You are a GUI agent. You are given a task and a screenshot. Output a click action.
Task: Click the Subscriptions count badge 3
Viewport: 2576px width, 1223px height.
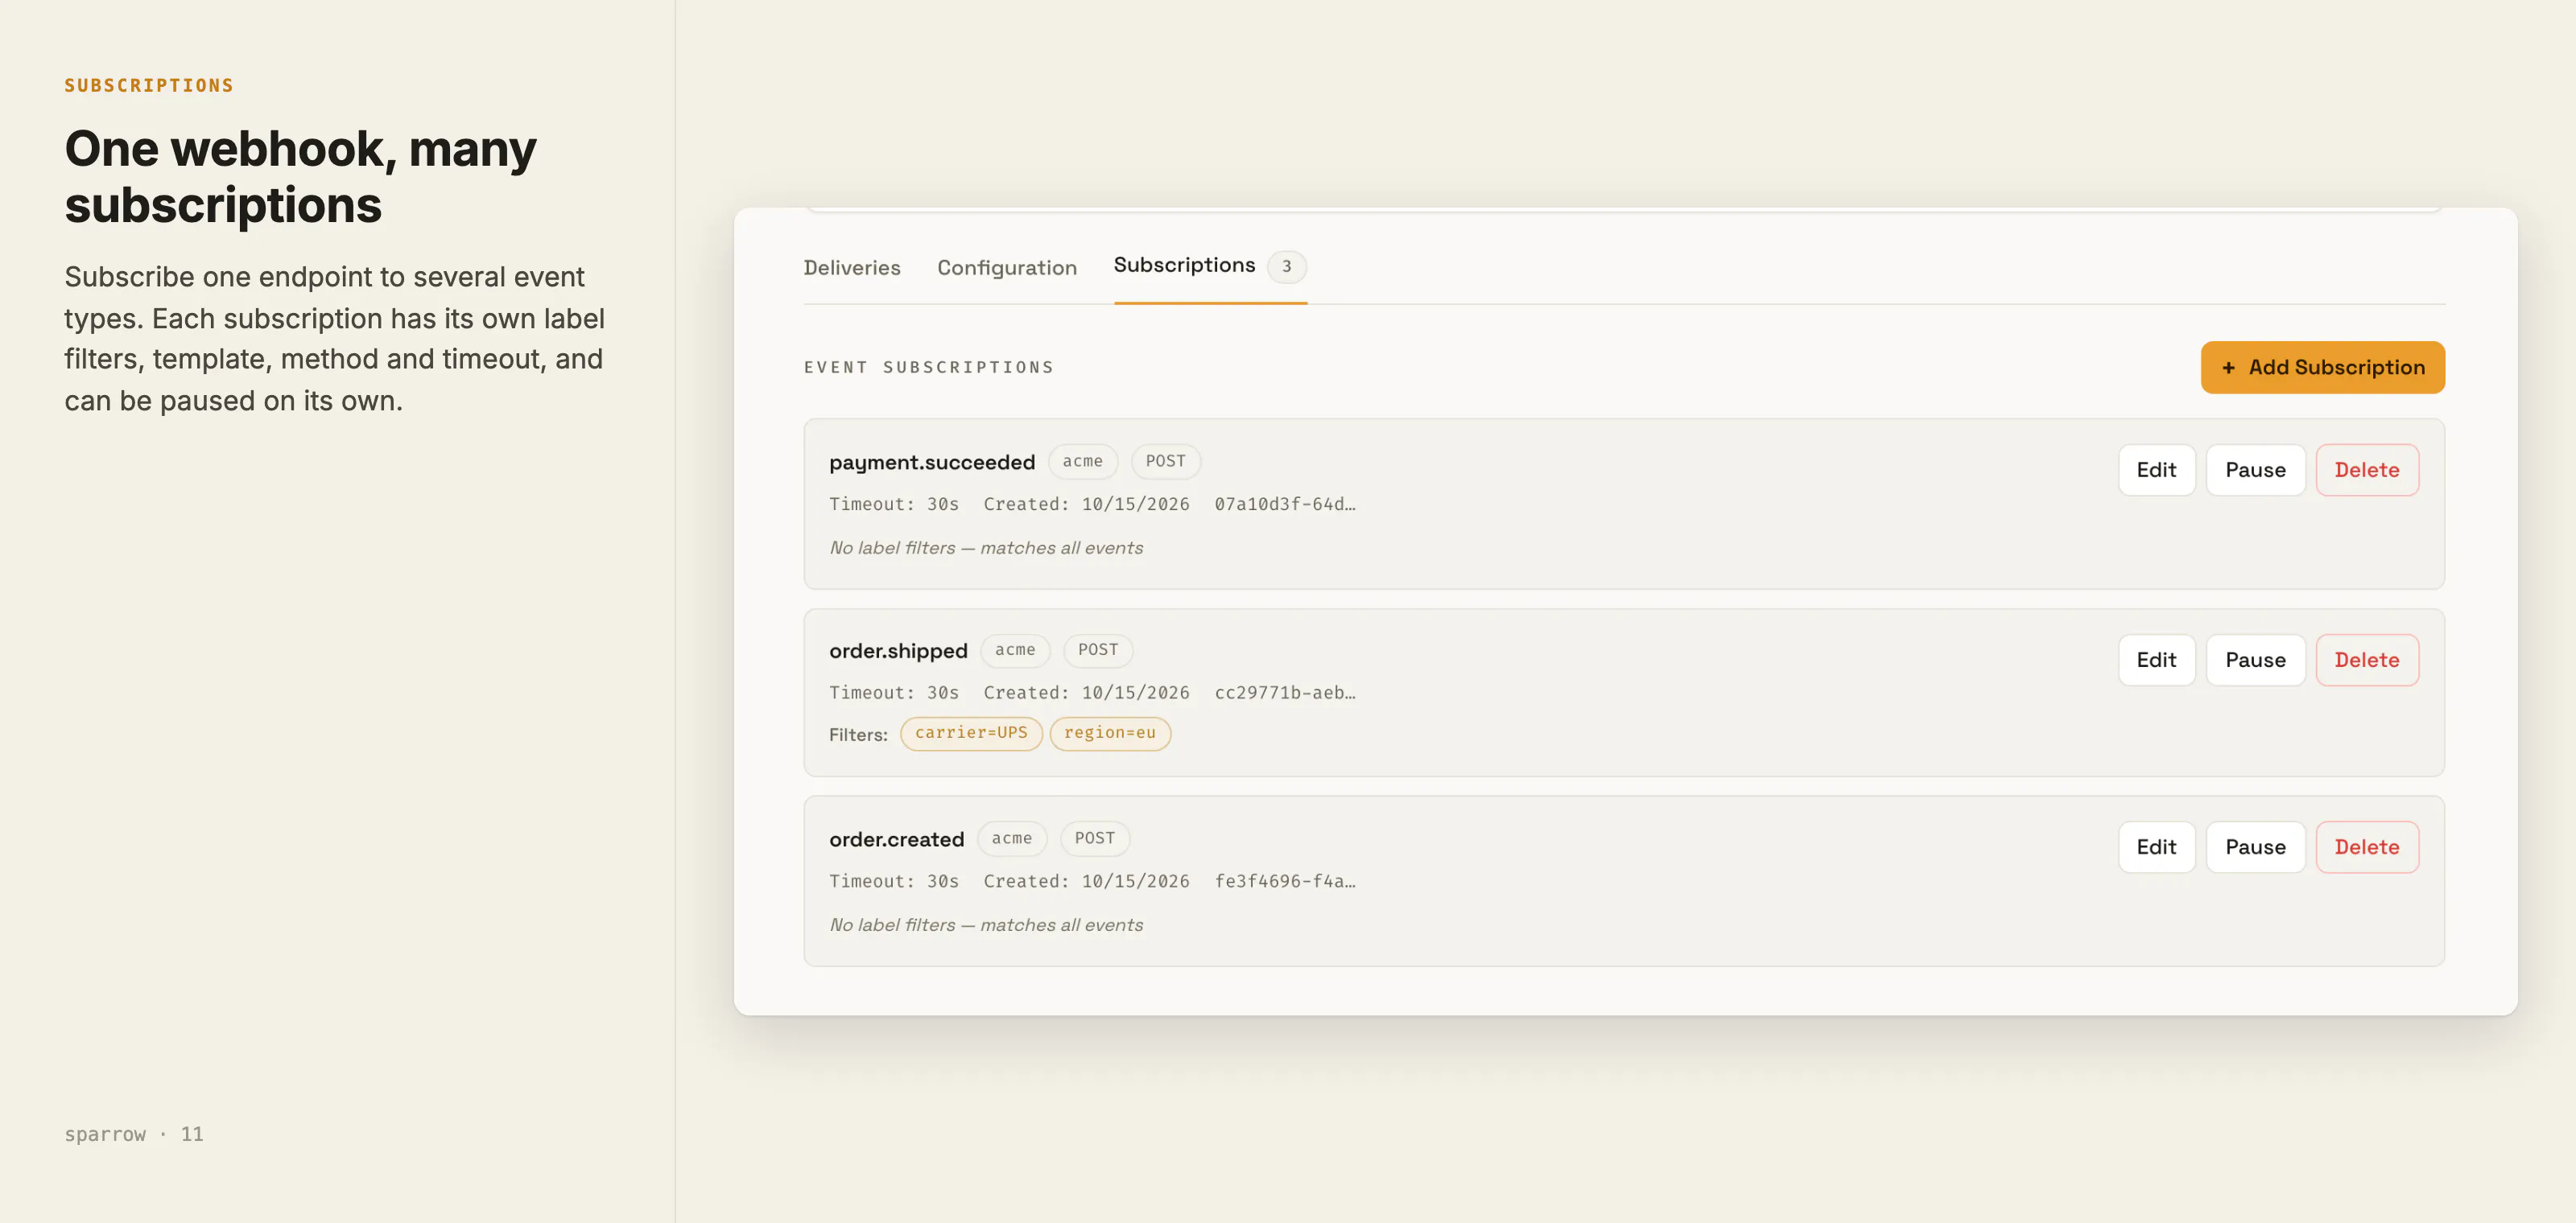pyautogui.click(x=1286, y=267)
